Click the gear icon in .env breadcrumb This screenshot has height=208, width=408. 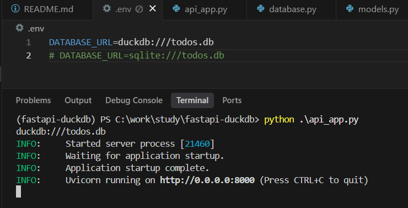(19, 28)
